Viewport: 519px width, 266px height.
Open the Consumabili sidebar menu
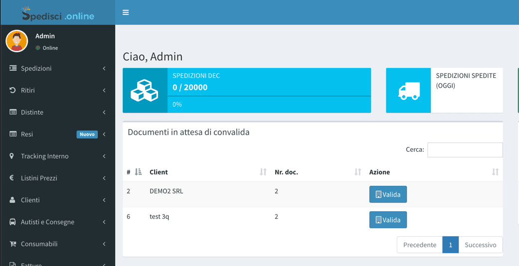coord(58,244)
